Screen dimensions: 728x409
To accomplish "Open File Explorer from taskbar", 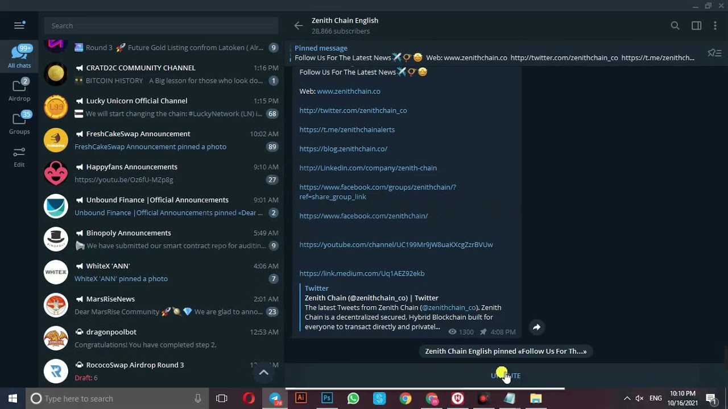I will [536, 399].
